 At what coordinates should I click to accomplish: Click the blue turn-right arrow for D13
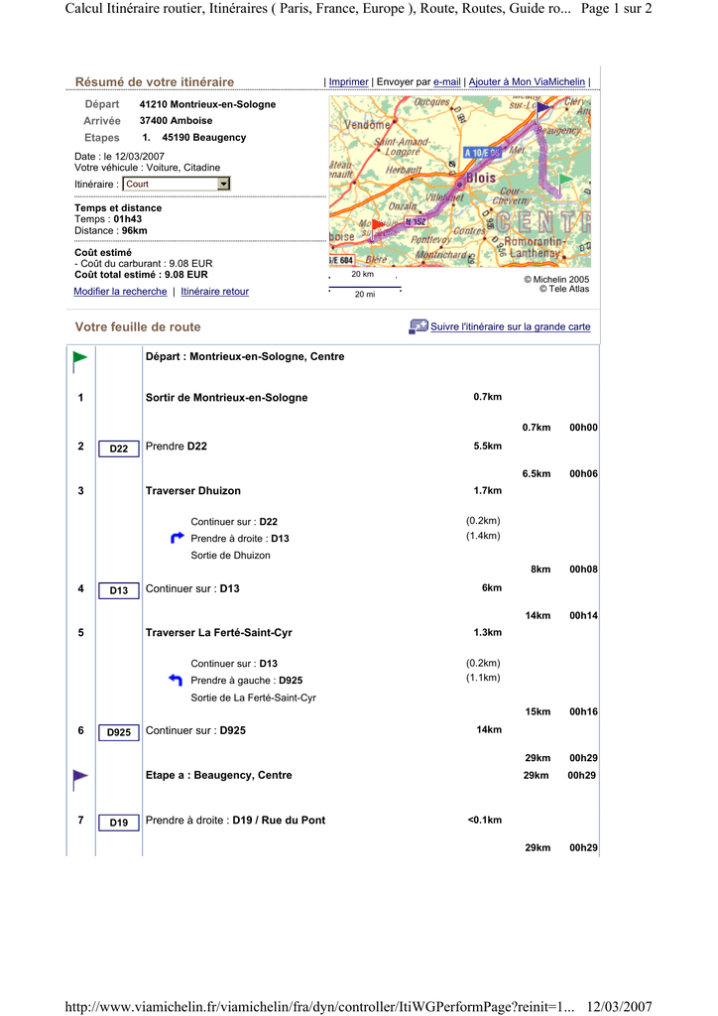point(177,538)
